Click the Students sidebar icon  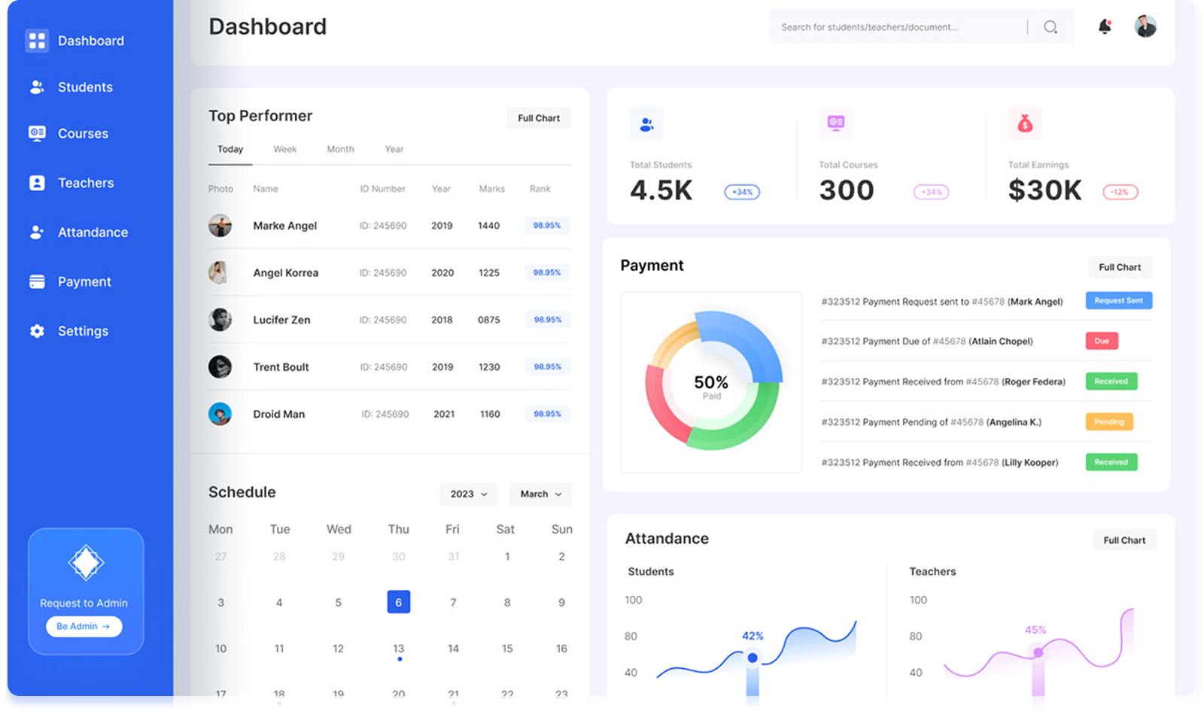(37, 87)
